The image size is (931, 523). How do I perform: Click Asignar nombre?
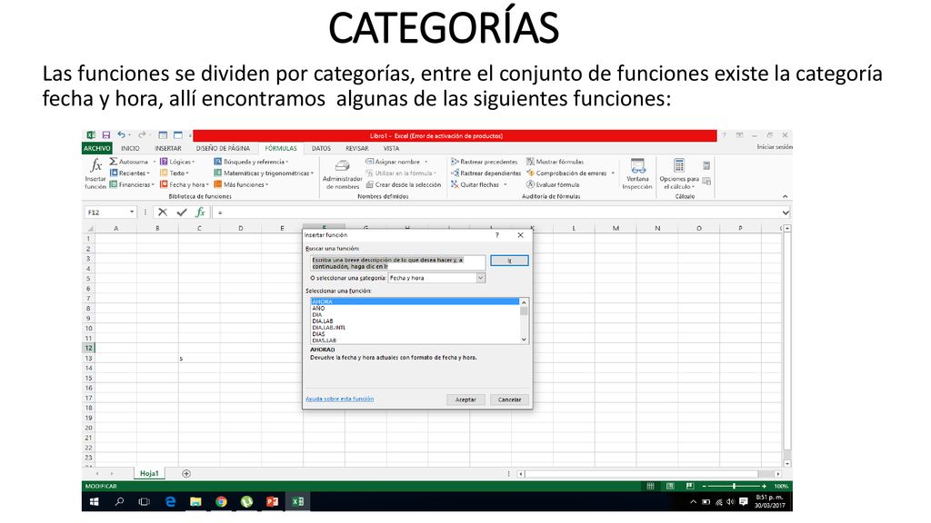pos(396,162)
